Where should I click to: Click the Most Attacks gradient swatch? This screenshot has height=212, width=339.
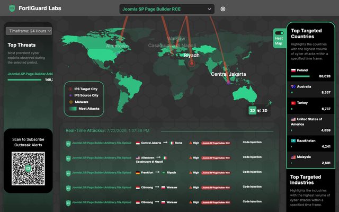[73, 109]
